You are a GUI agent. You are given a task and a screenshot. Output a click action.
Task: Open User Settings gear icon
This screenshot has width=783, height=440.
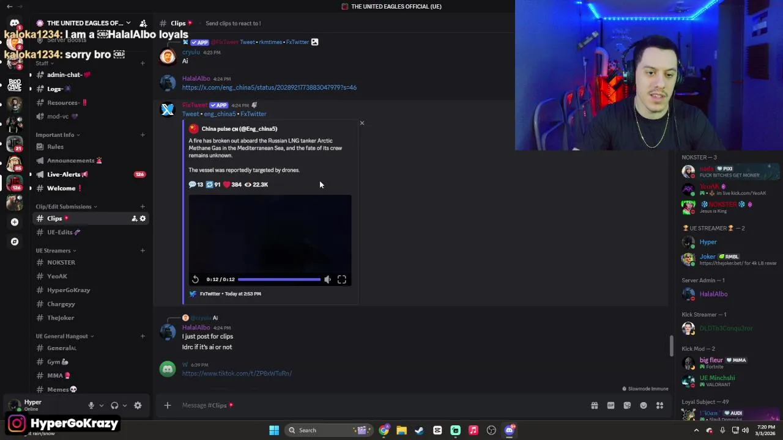click(x=138, y=405)
